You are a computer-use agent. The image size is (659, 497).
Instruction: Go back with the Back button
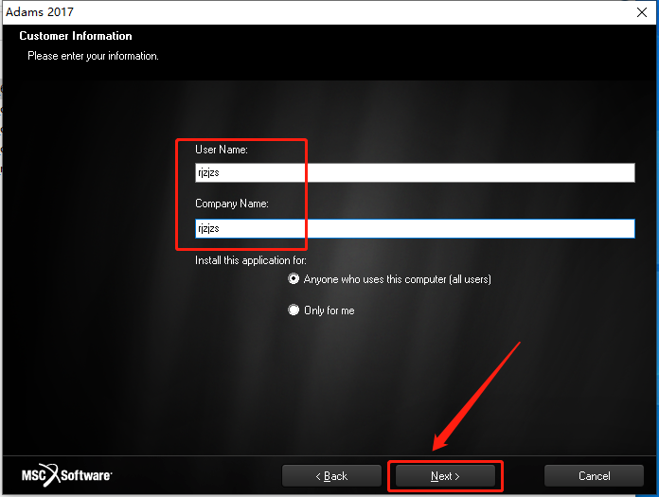(x=331, y=476)
